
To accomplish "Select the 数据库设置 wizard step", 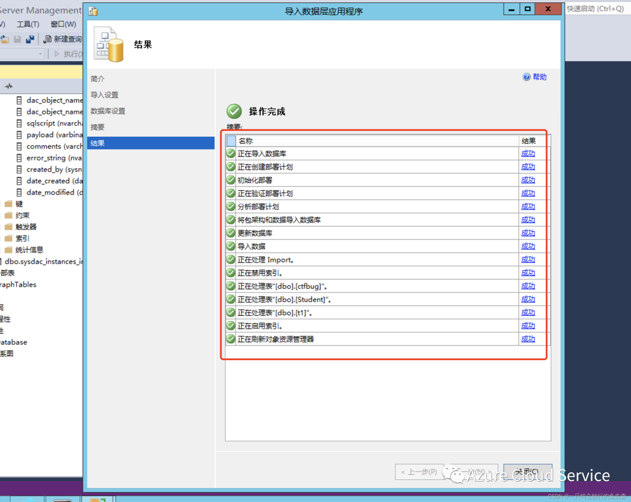I will [108, 111].
